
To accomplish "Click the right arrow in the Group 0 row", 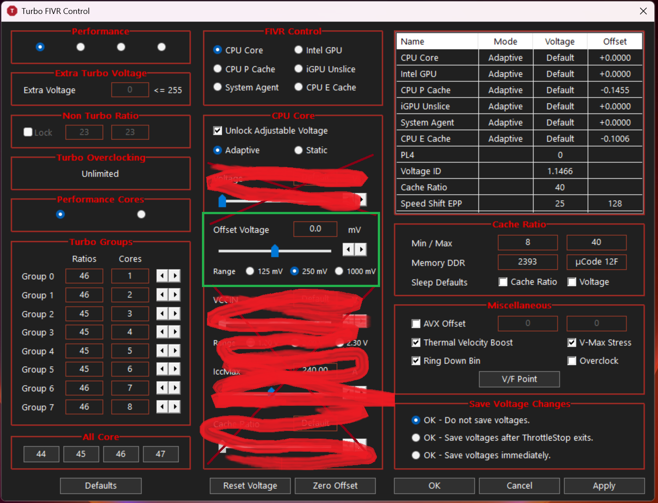I will click(x=175, y=276).
